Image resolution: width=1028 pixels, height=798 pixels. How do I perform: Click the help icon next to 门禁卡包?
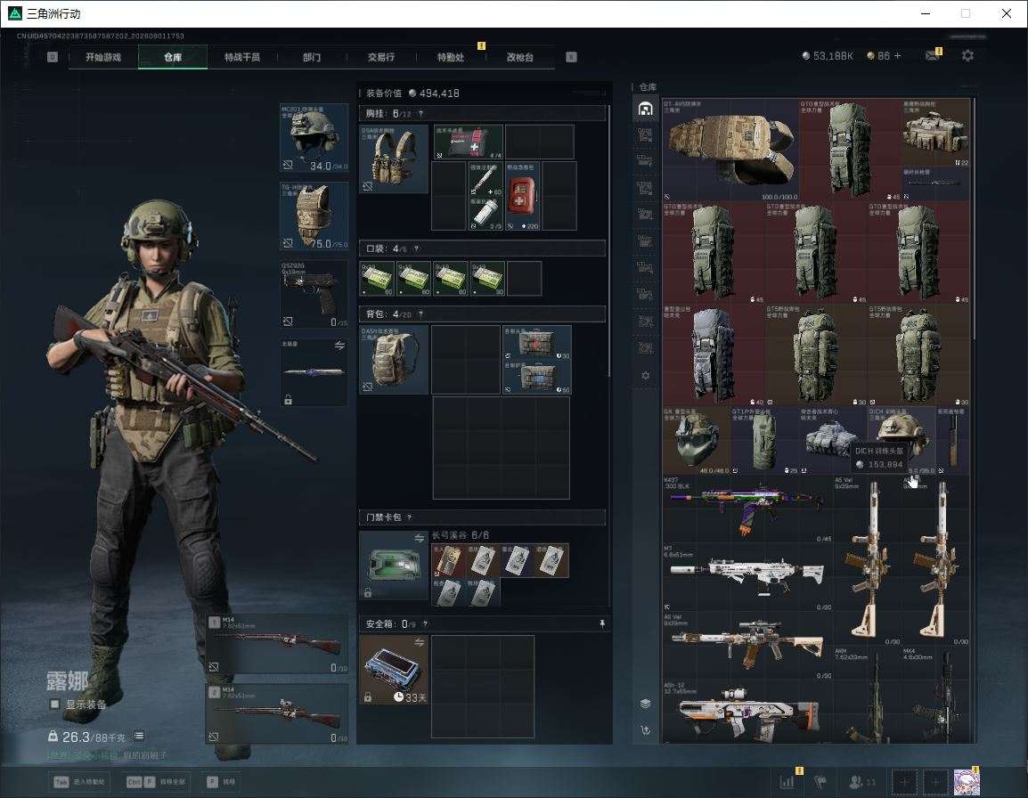coord(409,517)
